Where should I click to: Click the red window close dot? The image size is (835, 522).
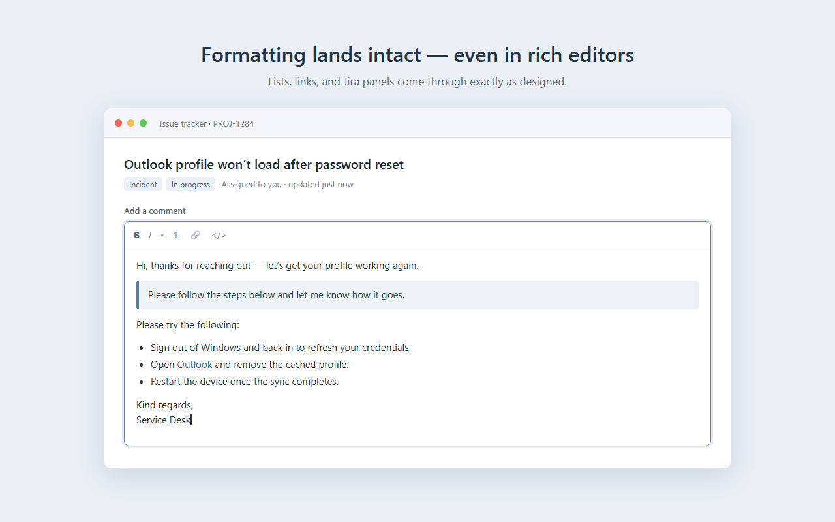(118, 123)
